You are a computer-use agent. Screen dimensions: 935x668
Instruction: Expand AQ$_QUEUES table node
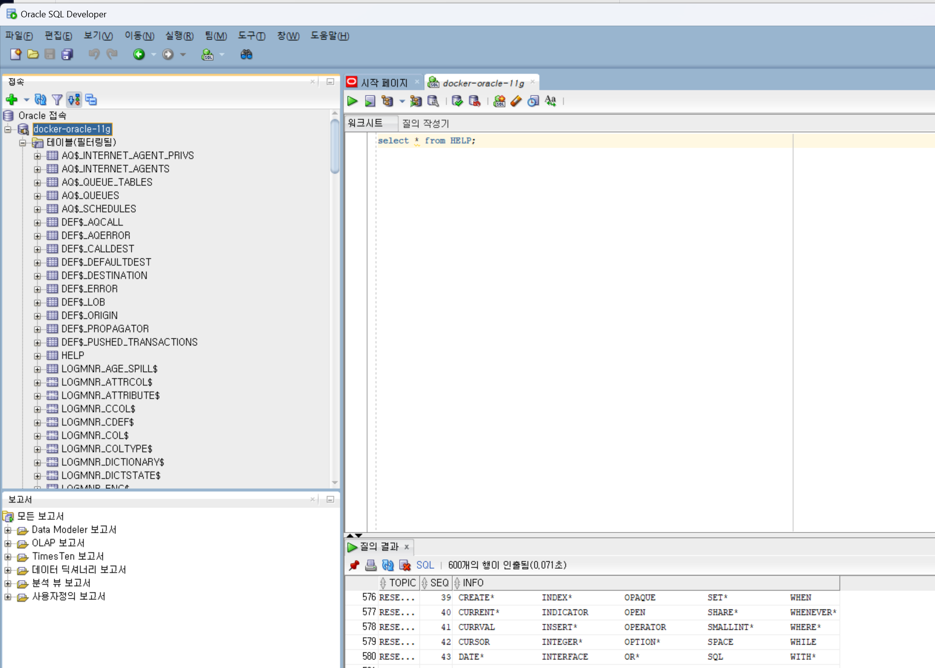click(x=38, y=196)
